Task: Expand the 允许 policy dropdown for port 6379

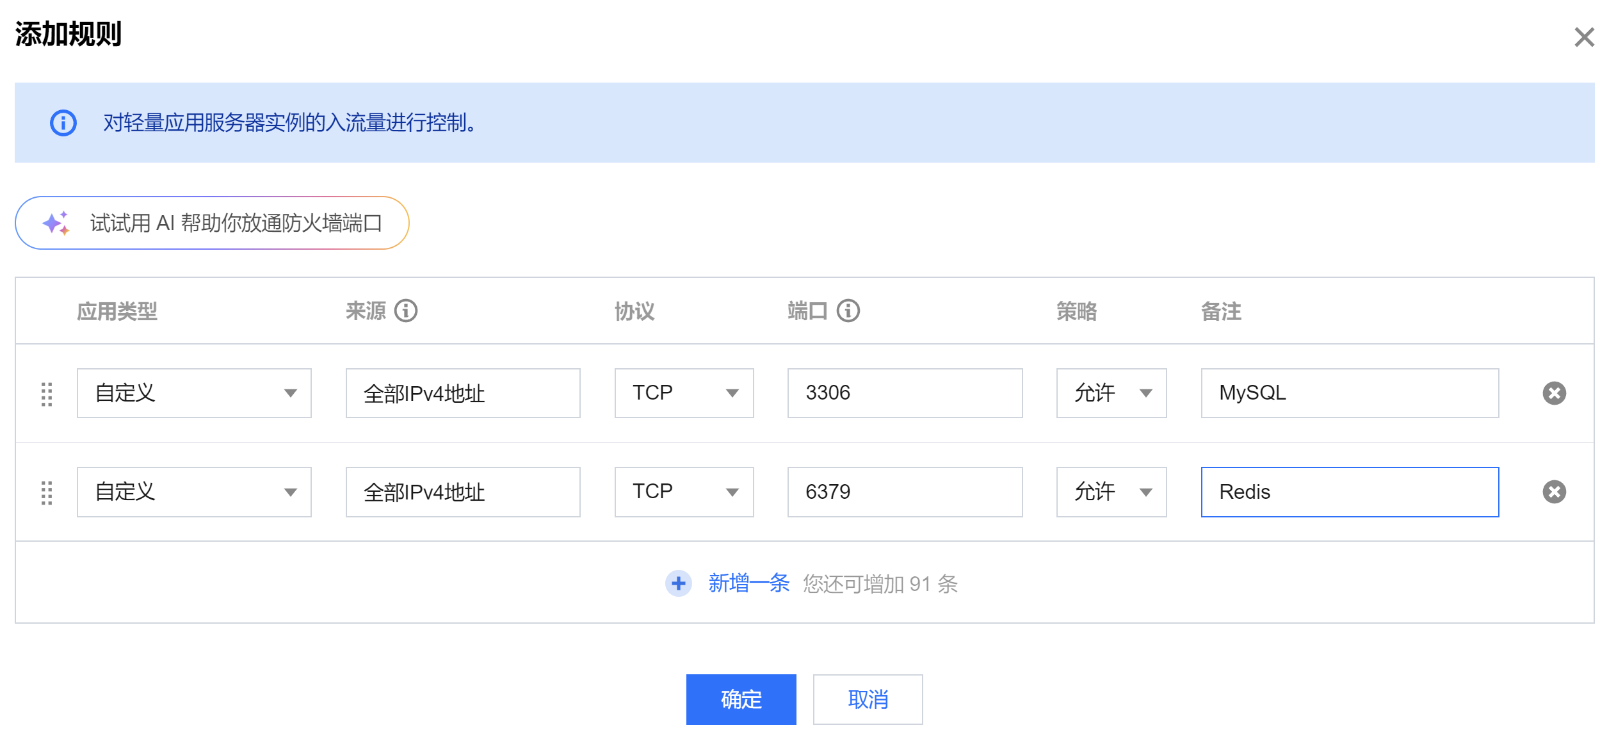Action: click(1111, 492)
